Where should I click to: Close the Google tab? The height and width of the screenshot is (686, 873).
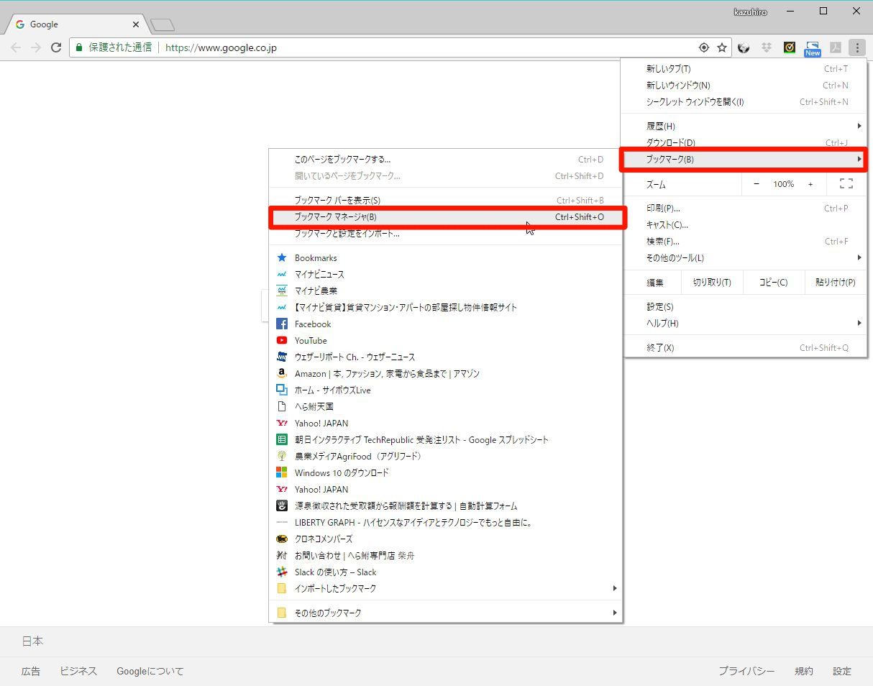click(136, 24)
